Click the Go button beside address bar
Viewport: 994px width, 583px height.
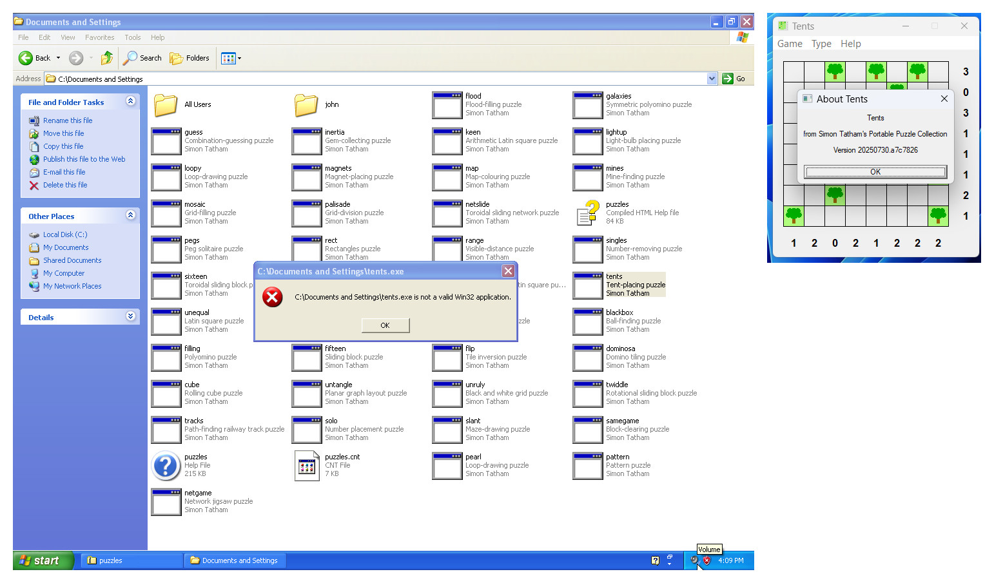coord(734,79)
